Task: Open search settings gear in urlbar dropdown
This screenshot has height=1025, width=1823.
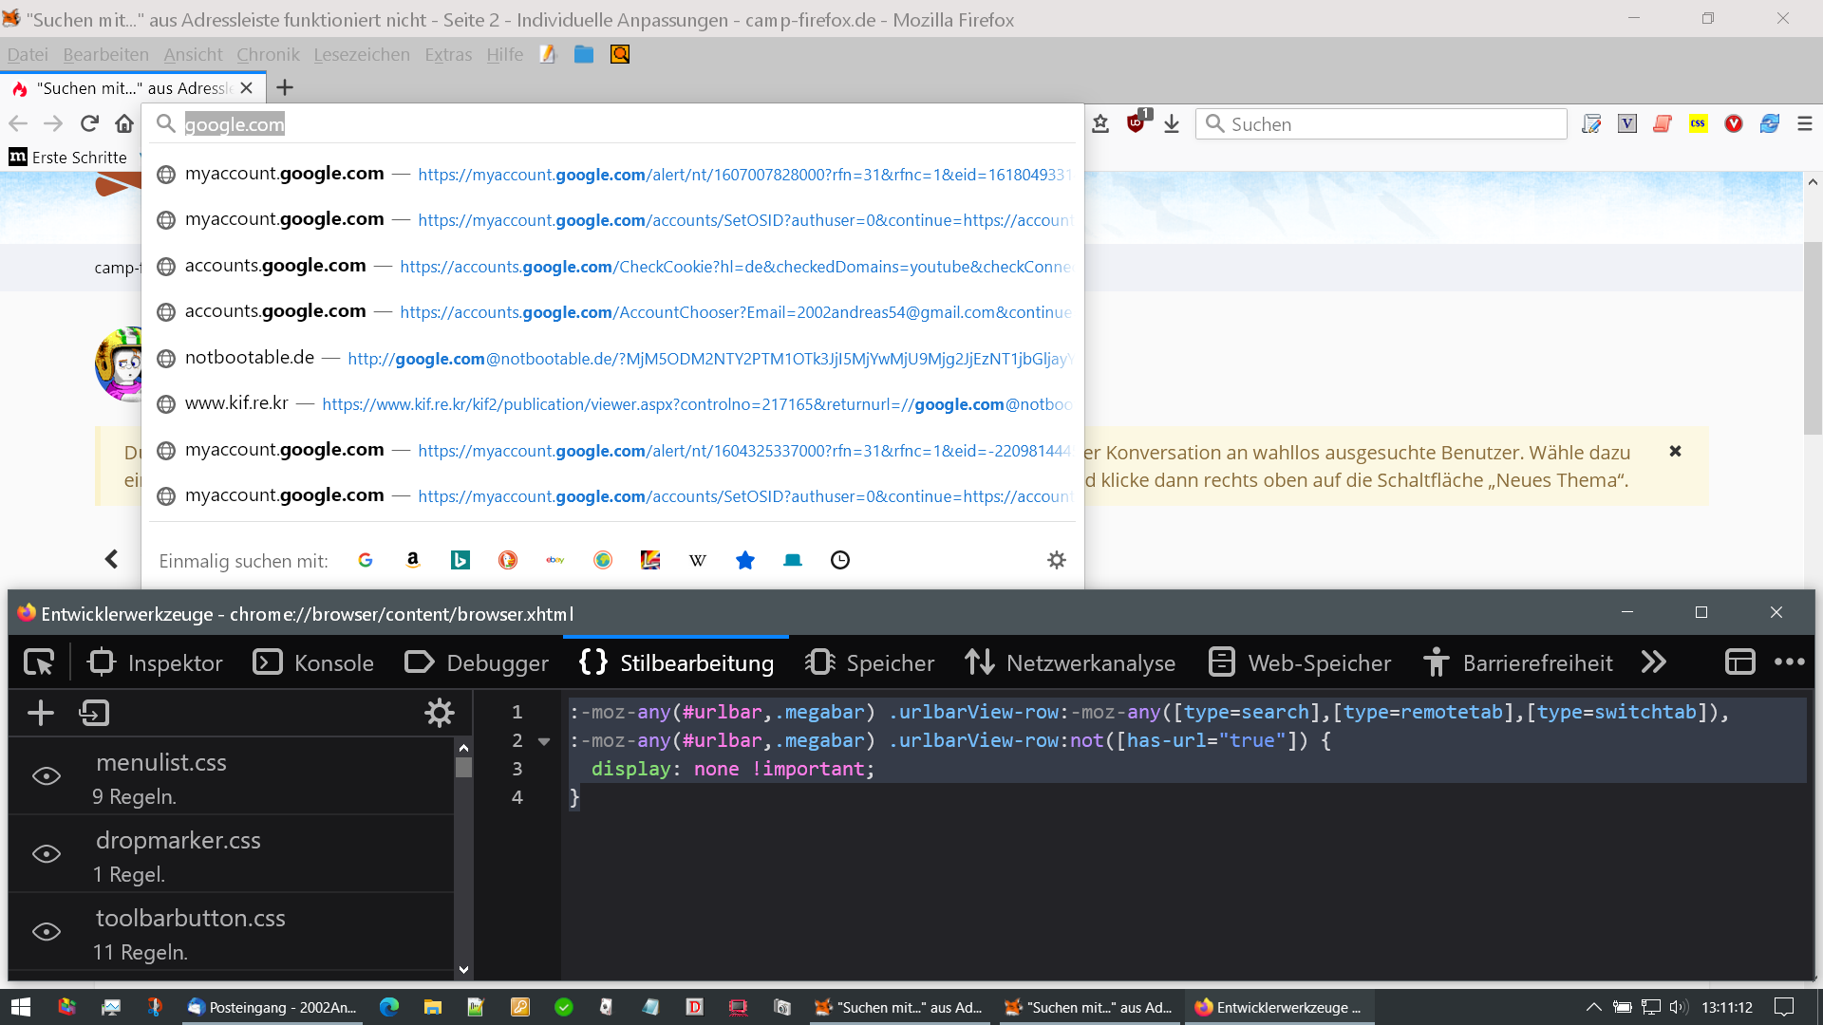Action: coord(1056,560)
